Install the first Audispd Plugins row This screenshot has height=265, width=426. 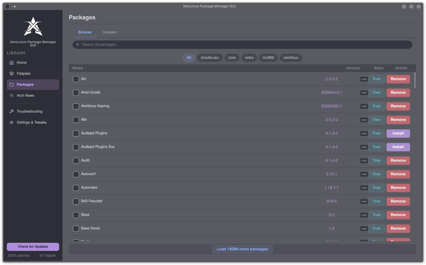(398, 133)
